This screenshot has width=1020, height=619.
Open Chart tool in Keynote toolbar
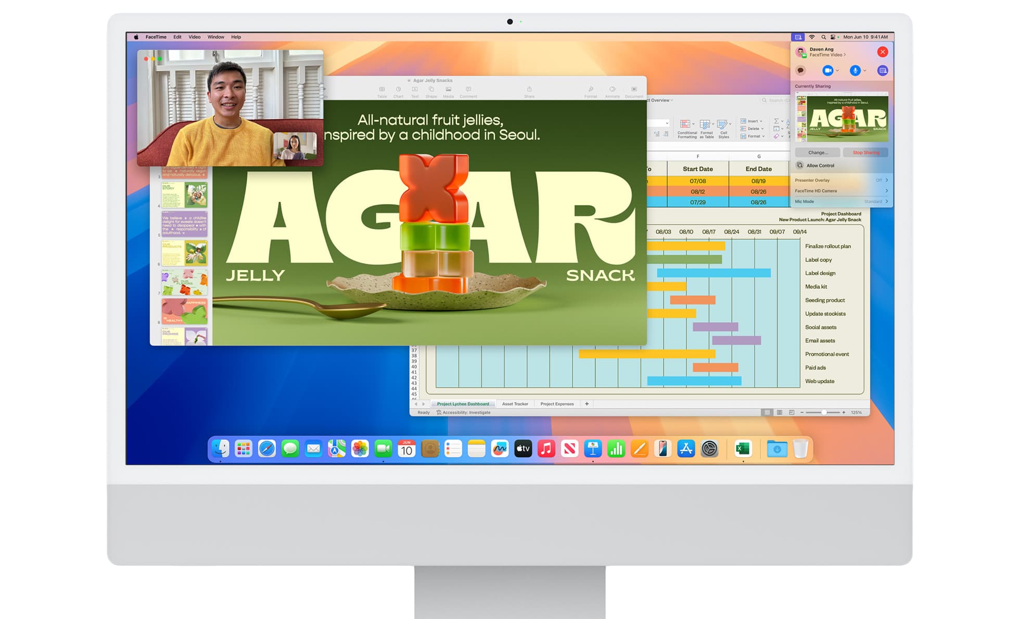tap(398, 92)
